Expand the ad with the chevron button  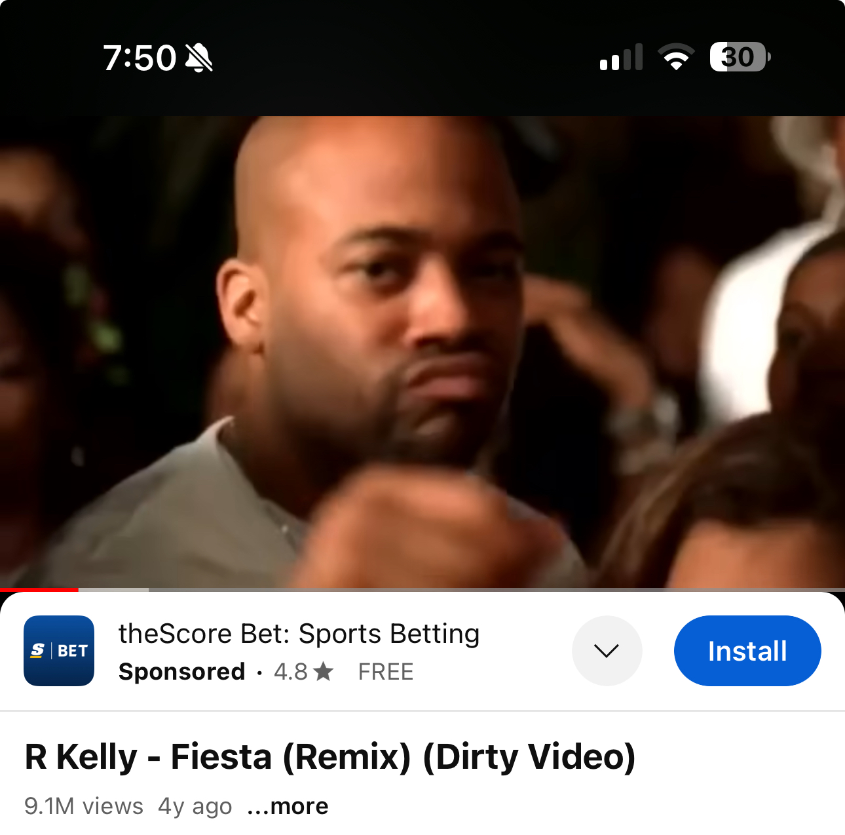click(607, 651)
